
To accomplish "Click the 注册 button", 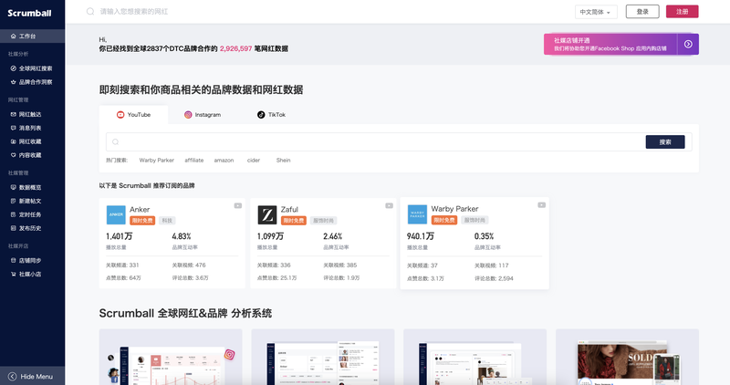I will click(x=682, y=12).
